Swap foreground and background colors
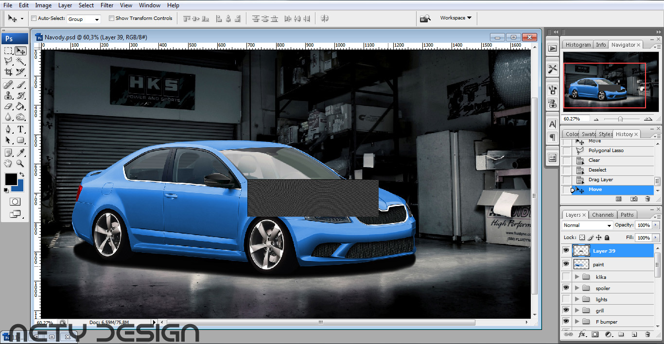Screen dimensions: 664x344 tap(21, 174)
